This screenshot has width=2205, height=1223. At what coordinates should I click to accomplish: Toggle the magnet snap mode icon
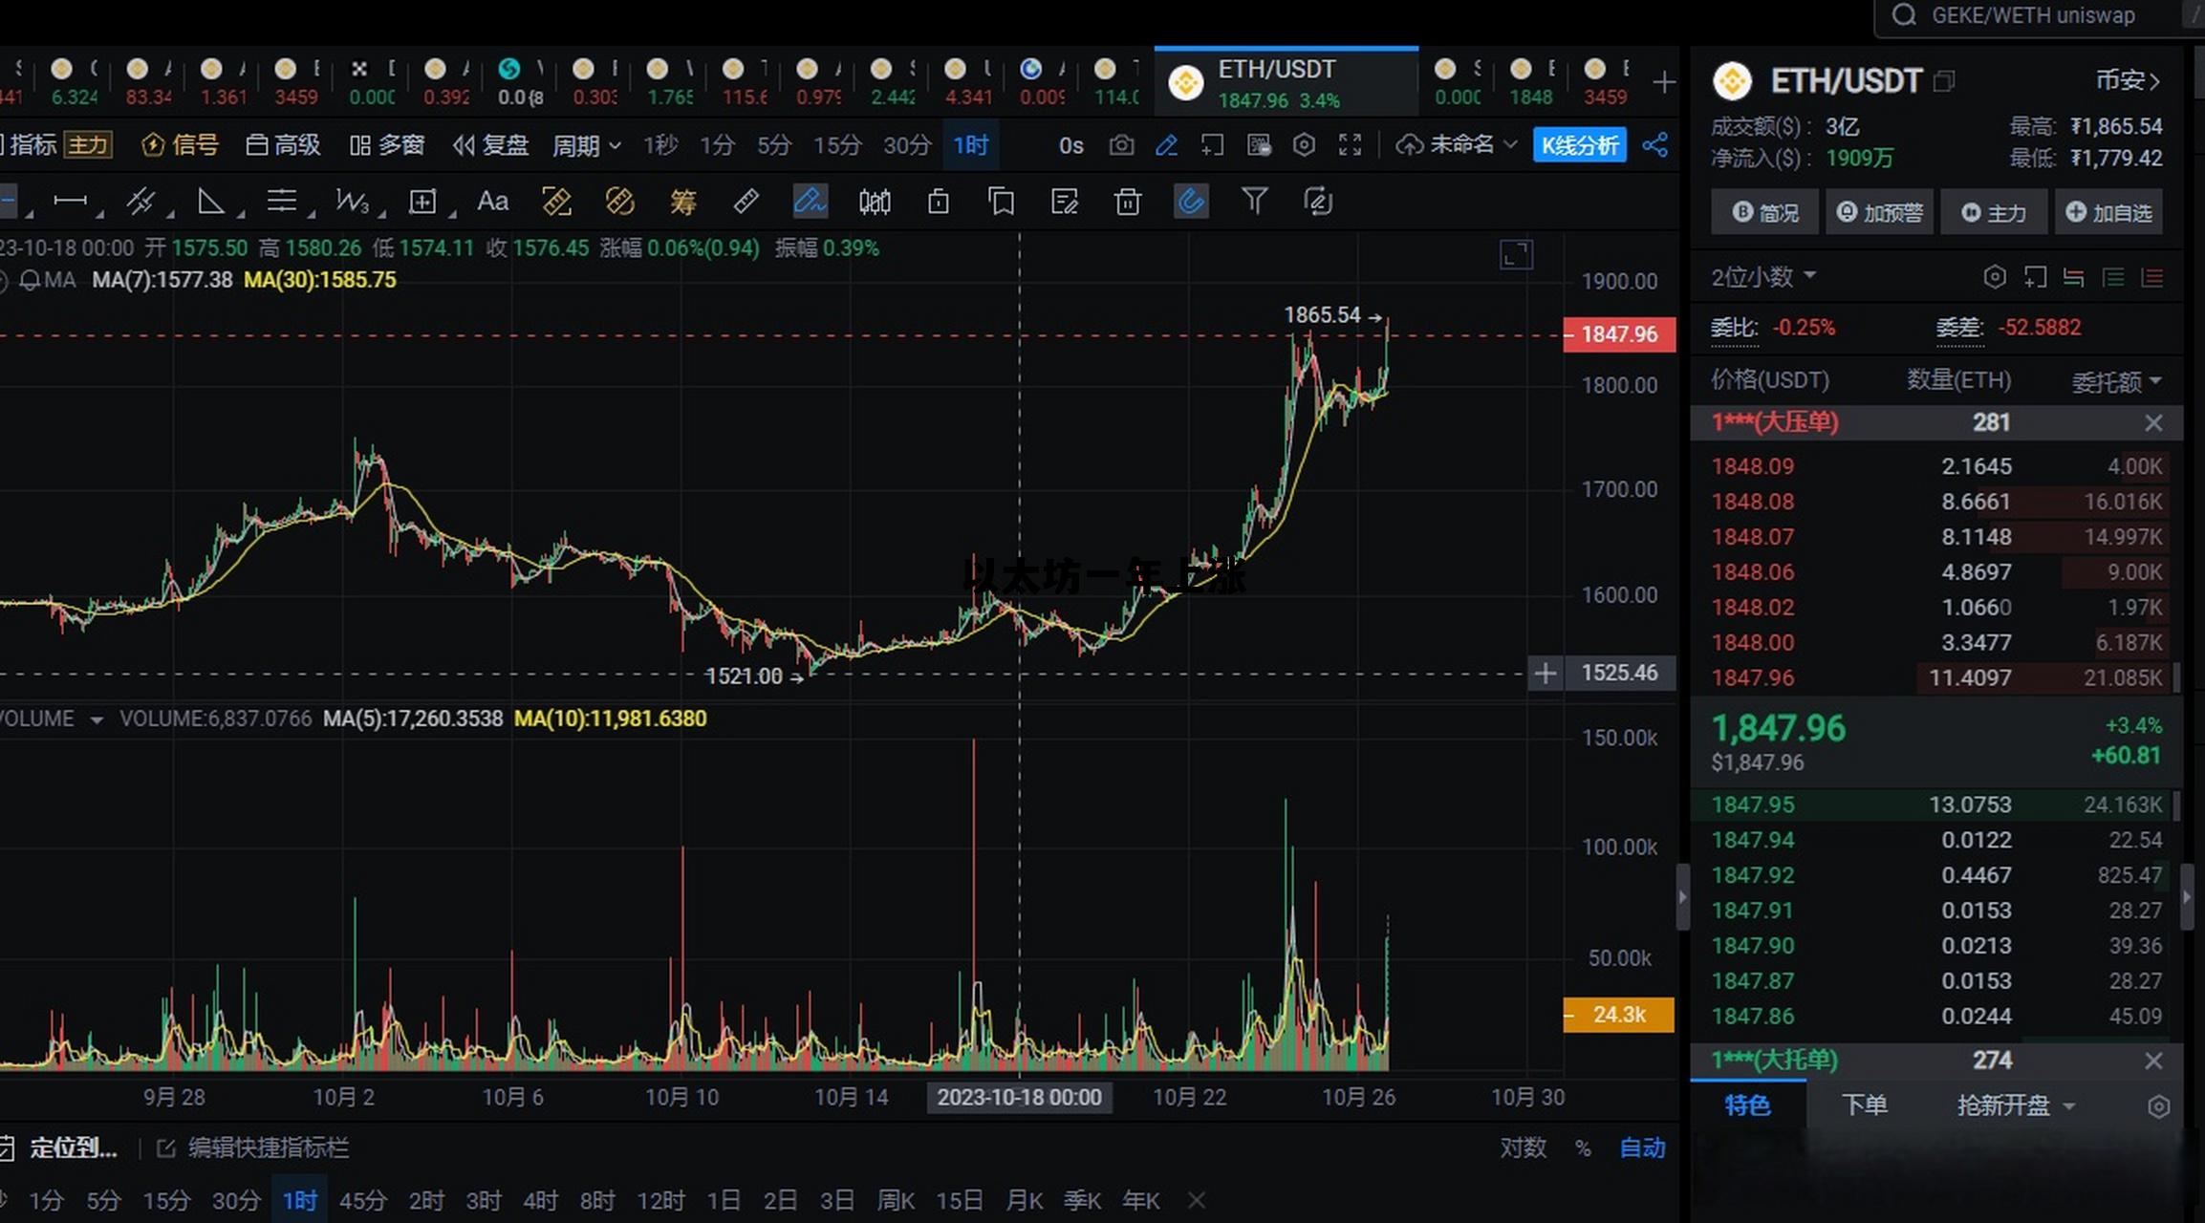pos(1191,202)
